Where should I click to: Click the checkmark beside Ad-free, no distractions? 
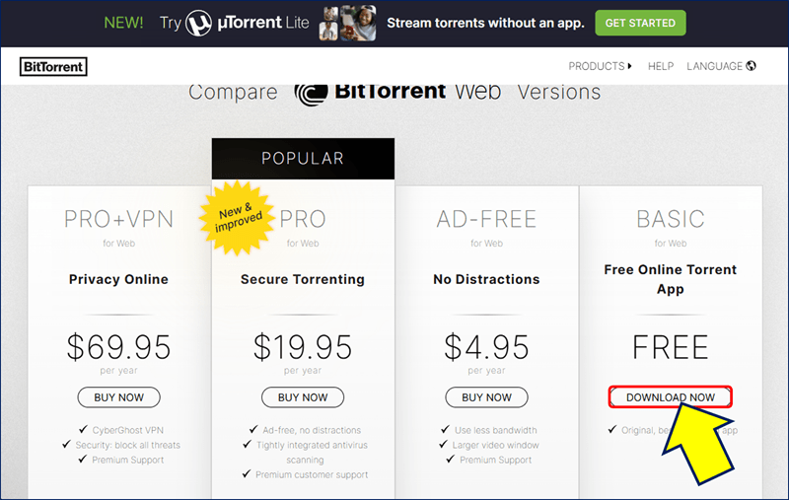[x=253, y=429]
